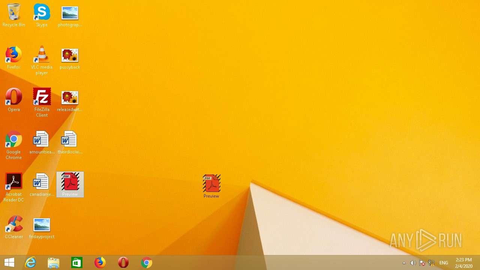The width and height of the screenshot is (480, 270).
Task: Select the CCleaner desktop shortcut
Action: tap(14, 227)
